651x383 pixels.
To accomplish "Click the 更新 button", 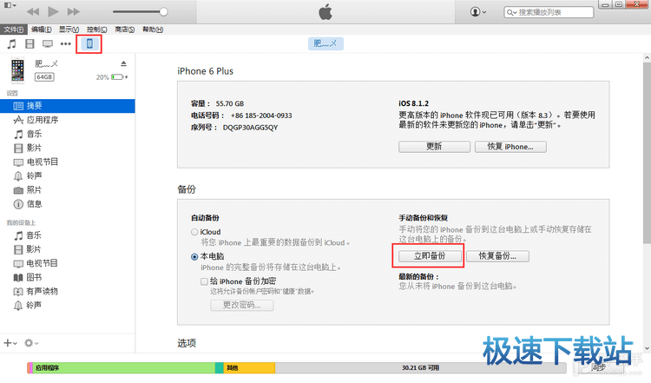I will coord(434,147).
